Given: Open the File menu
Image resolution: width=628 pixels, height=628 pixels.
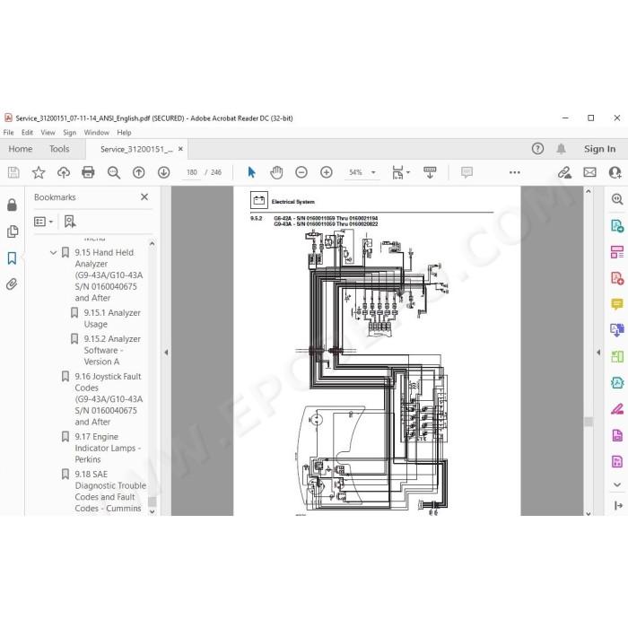Looking at the screenshot, I should coord(8,133).
